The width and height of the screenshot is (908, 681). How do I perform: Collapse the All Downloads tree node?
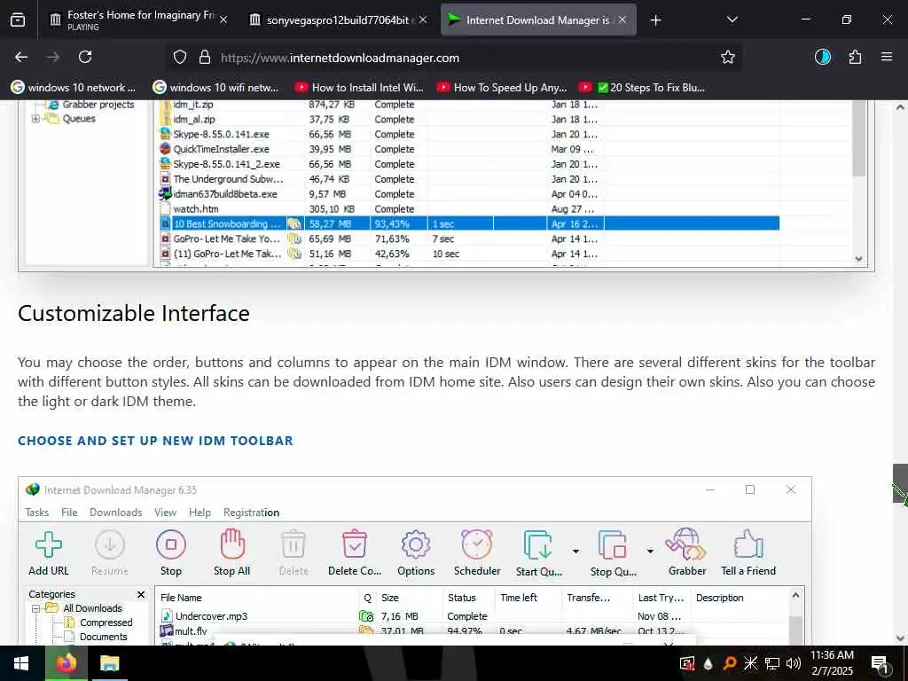pyautogui.click(x=35, y=608)
